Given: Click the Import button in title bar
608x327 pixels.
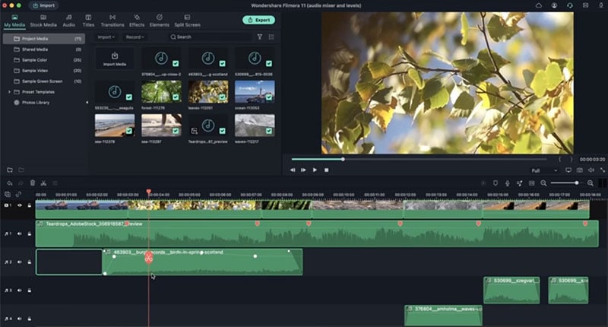Looking at the screenshot, I should [x=43, y=5].
